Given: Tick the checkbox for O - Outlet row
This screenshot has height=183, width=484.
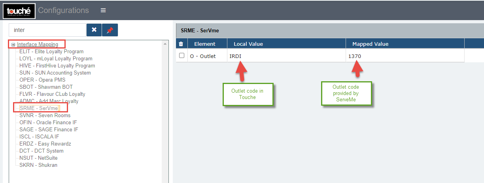Looking at the screenshot, I should click(x=182, y=56).
